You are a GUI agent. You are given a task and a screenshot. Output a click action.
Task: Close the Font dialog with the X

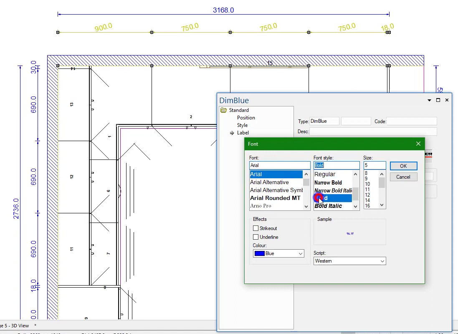[418, 144]
